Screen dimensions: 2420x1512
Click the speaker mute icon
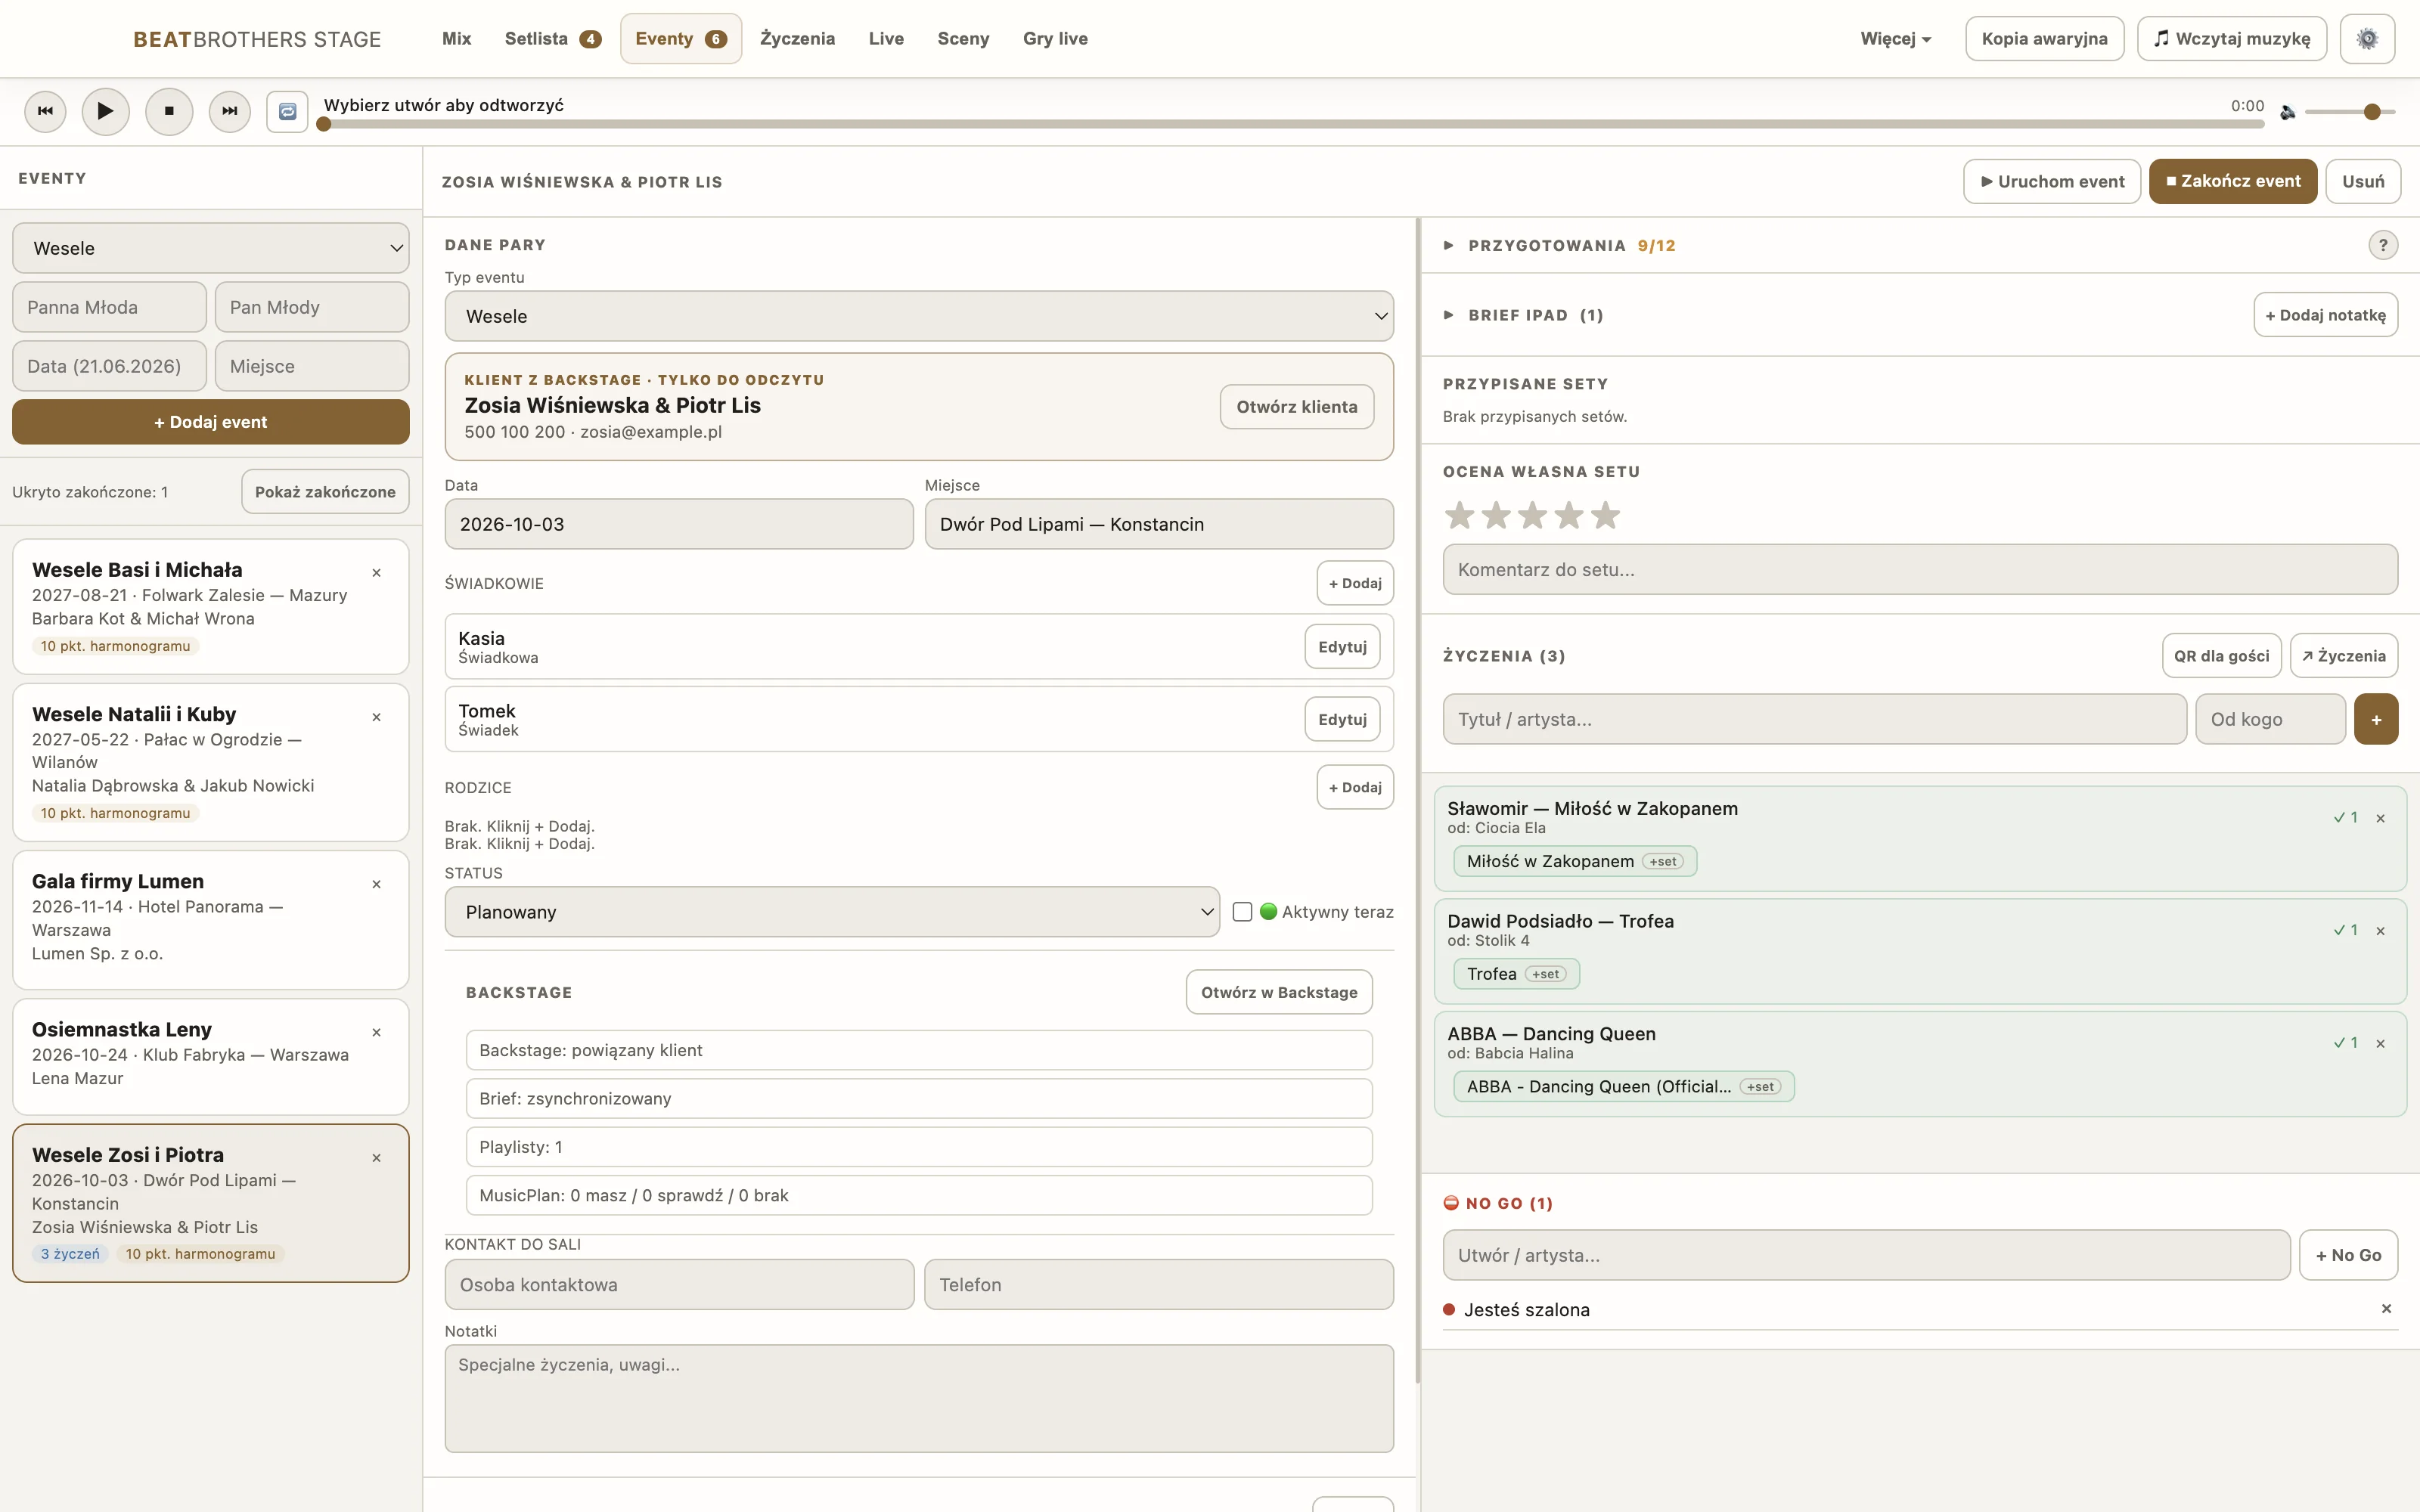point(2287,112)
